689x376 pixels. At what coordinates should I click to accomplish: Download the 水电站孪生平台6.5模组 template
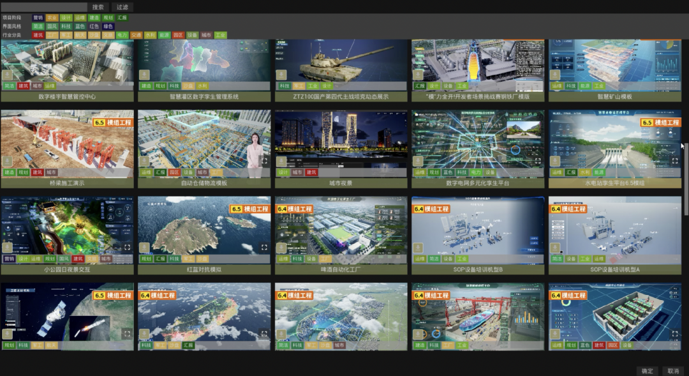click(555, 162)
